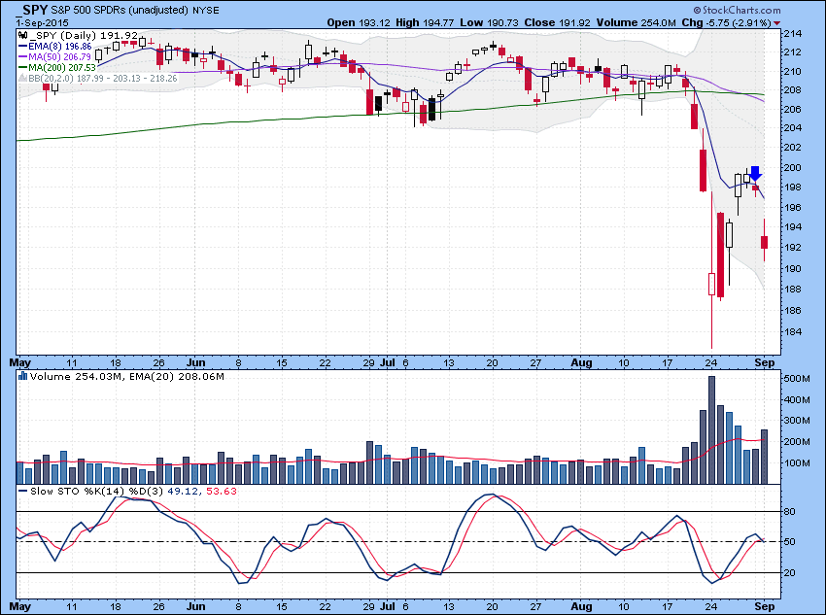Click the candlestick icon before _SPY (Daily)
Image resolution: width=826 pixels, height=615 pixels.
pyautogui.click(x=22, y=36)
